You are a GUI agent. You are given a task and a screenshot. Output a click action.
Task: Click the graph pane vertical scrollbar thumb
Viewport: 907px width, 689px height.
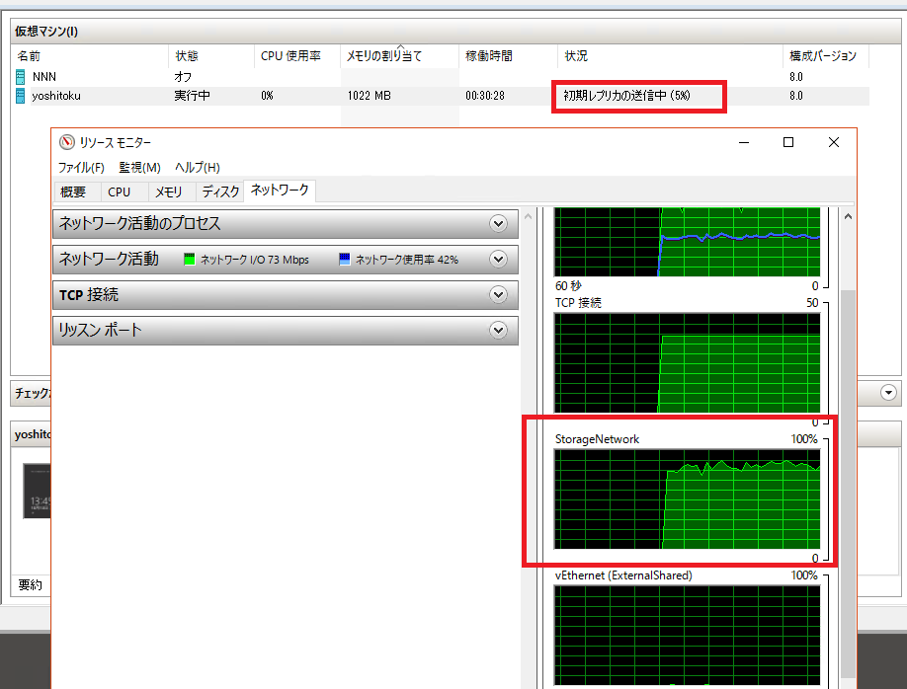848,484
